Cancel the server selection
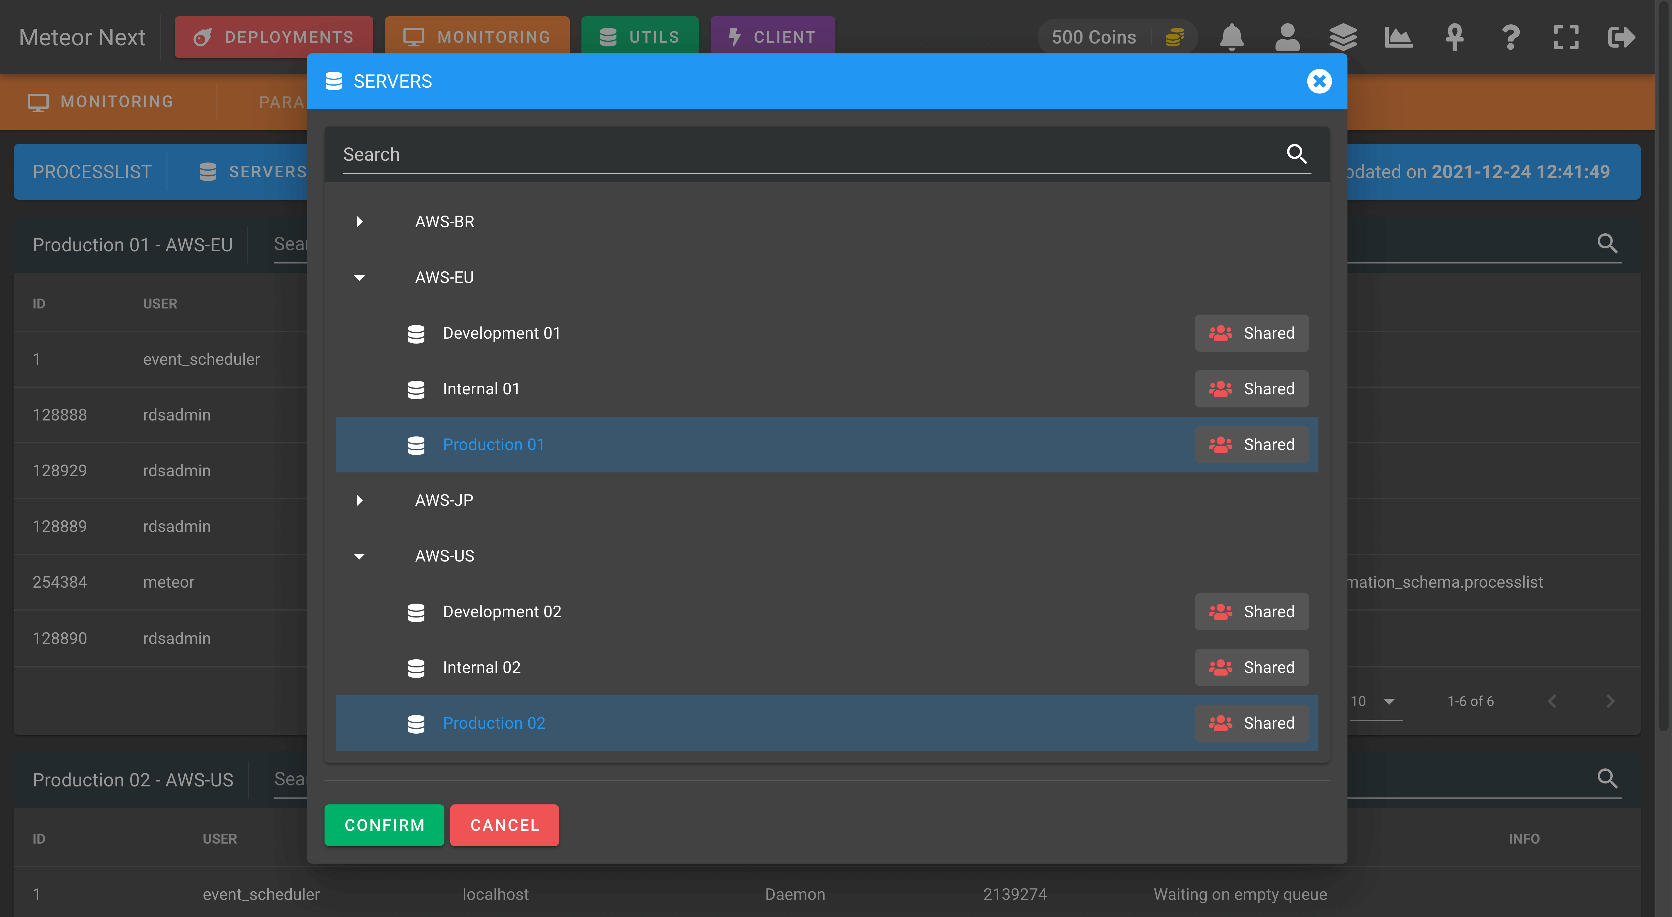This screenshot has width=1672, height=917. [504, 826]
